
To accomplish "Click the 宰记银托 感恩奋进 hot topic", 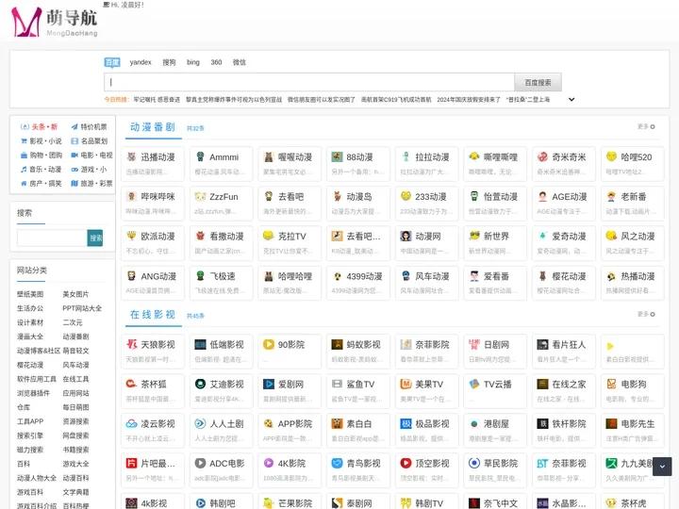I will [157, 100].
